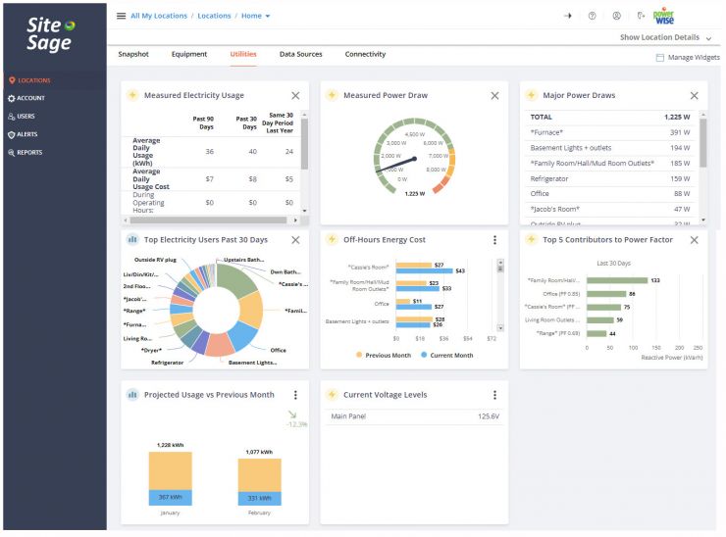Viewport: 726px width, 537px height.
Task: Click the power draw gauge needle
Action: pos(396,166)
